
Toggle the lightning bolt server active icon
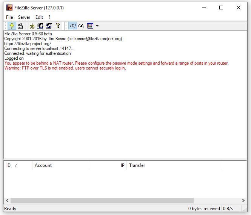click(x=12, y=26)
